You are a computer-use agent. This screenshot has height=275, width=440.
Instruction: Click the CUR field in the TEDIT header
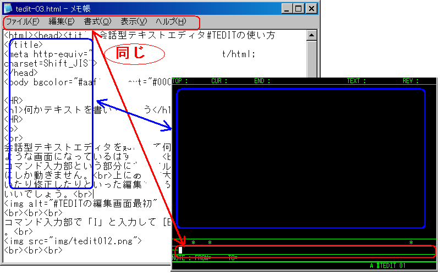pos(219,81)
